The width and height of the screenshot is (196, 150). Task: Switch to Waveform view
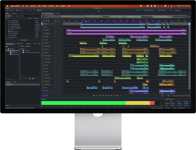(10, 10)
